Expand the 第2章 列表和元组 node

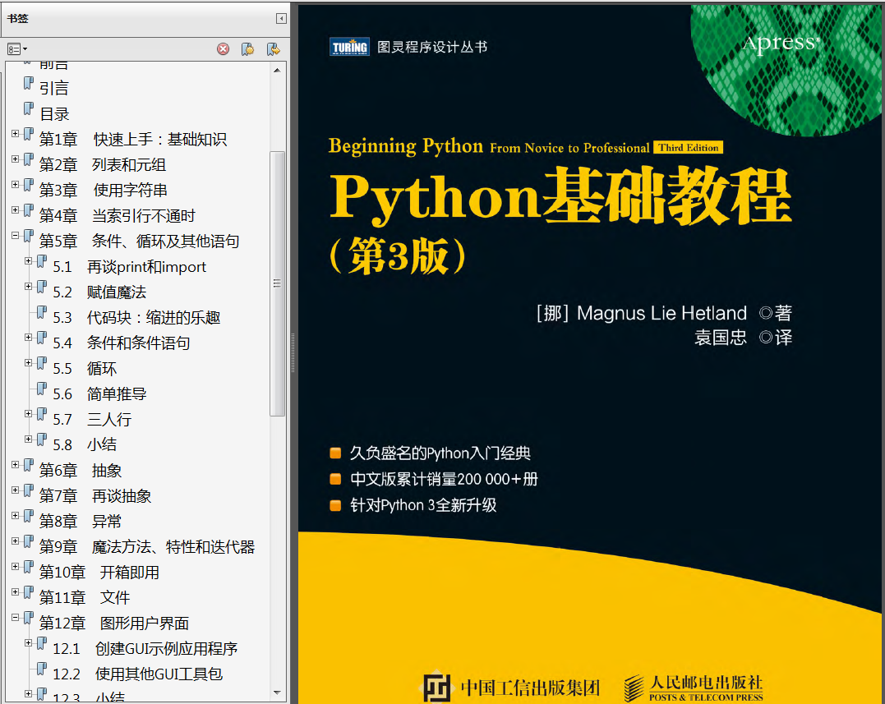click(x=16, y=159)
